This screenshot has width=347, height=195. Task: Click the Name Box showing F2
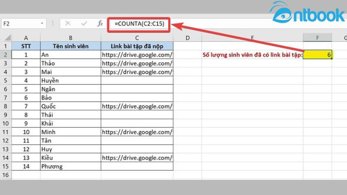(x=24, y=24)
